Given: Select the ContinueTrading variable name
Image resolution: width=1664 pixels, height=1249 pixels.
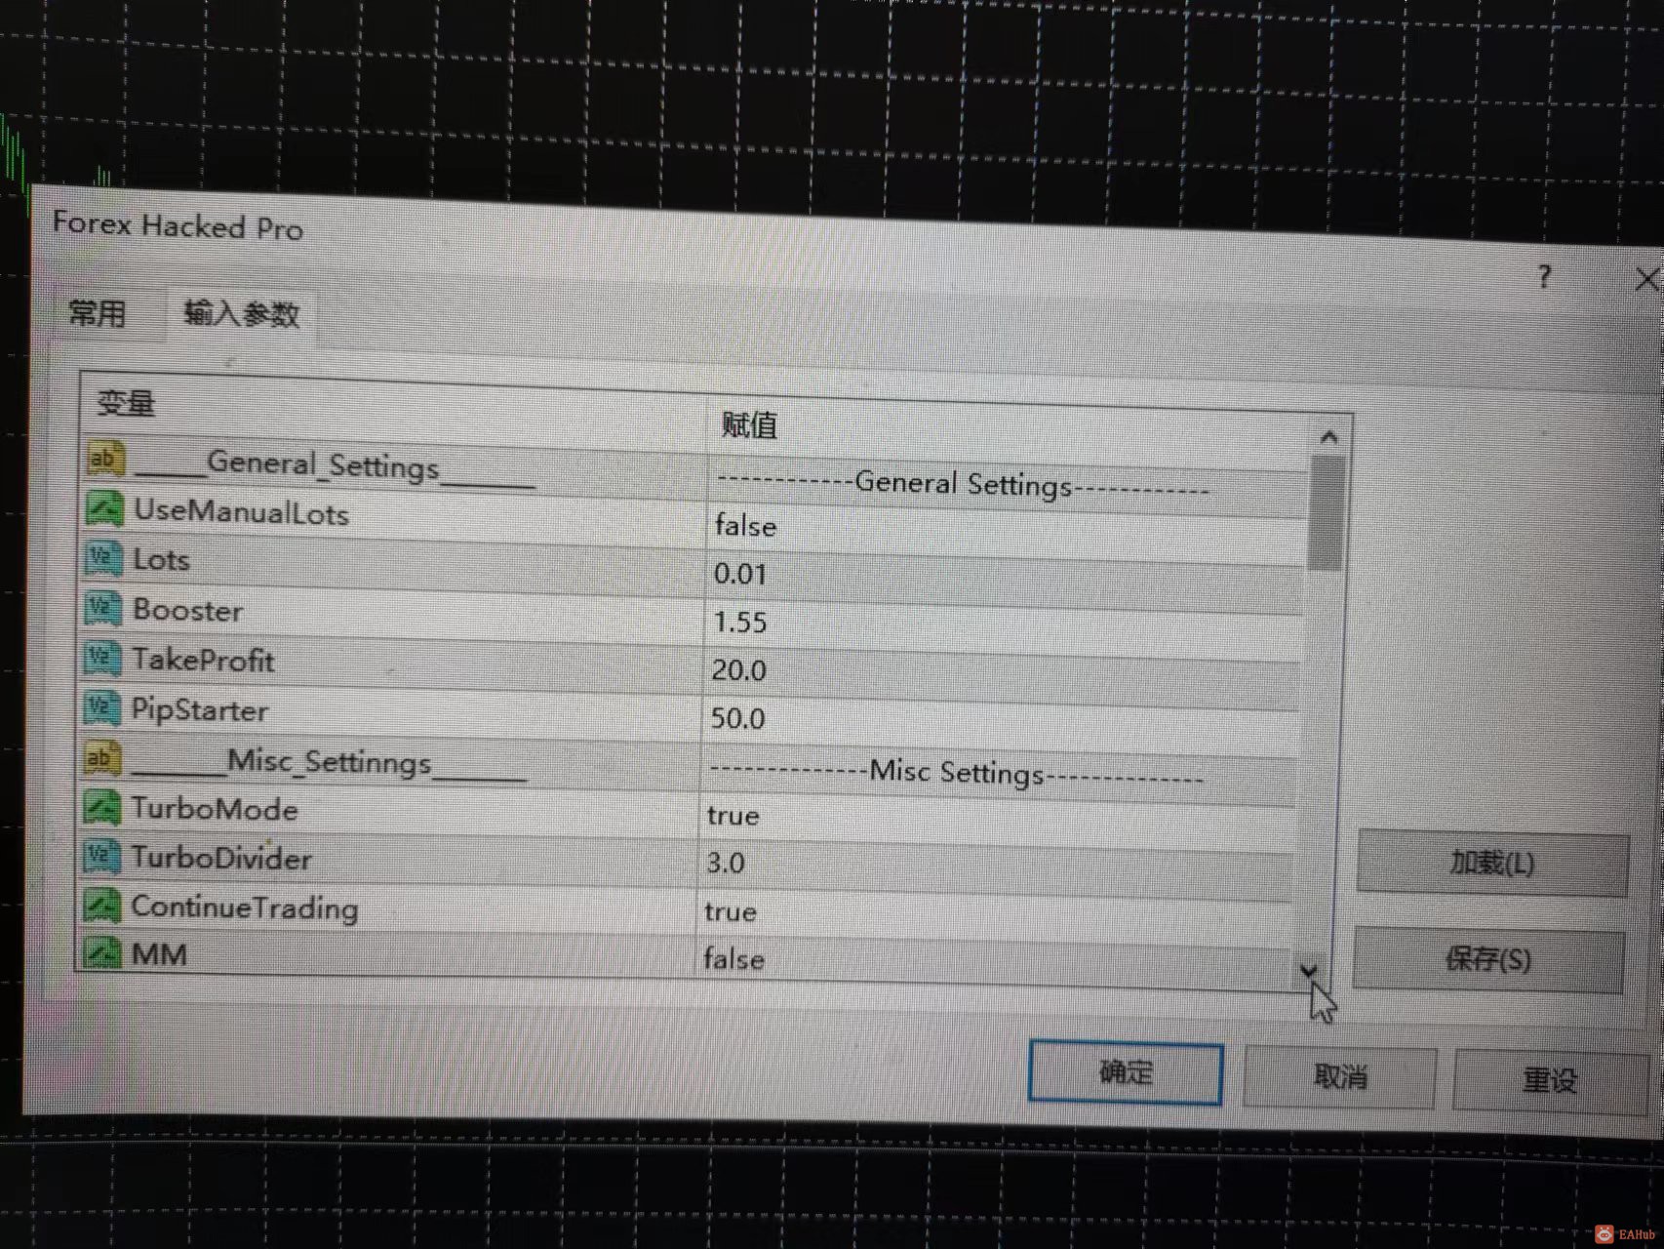Looking at the screenshot, I should coord(244,907).
